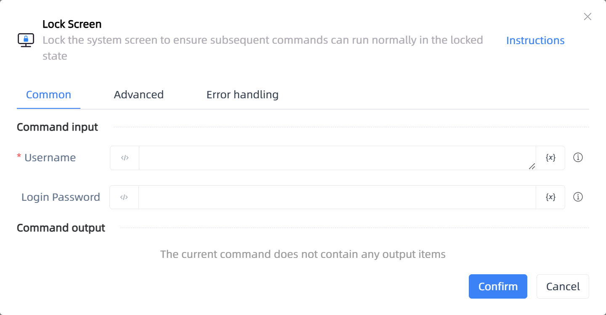The width and height of the screenshot is (606, 315).
Task: Close the Lock Screen dialog
Action: point(587,17)
